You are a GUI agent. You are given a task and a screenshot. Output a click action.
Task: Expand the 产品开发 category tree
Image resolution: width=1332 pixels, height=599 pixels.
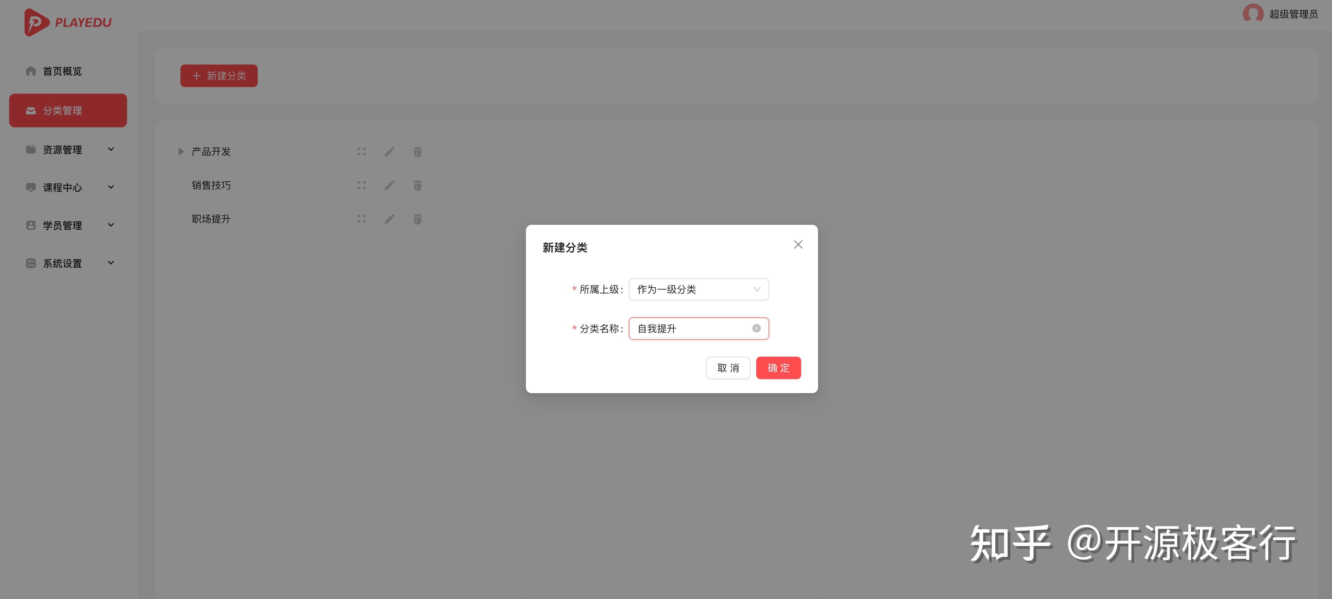click(x=180, y=151)
